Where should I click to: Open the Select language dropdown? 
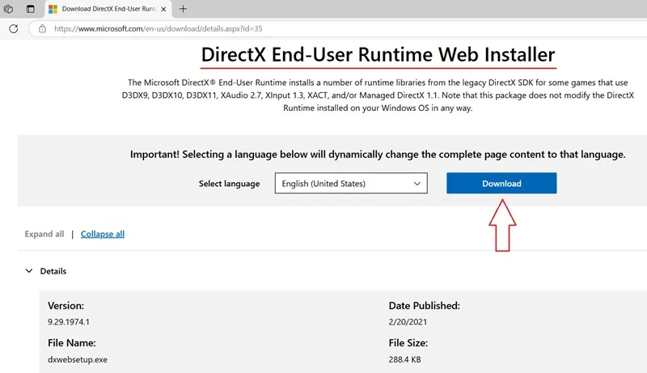click(x=351, y=183)
